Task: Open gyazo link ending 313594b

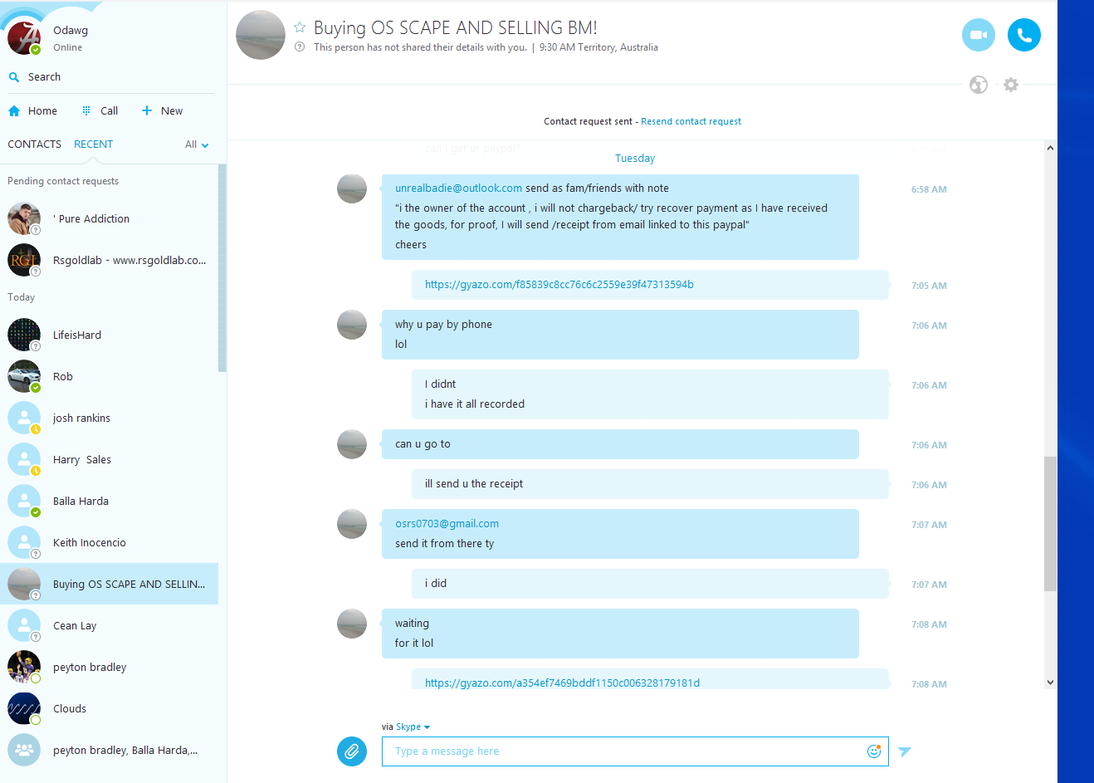Action: 559,284
